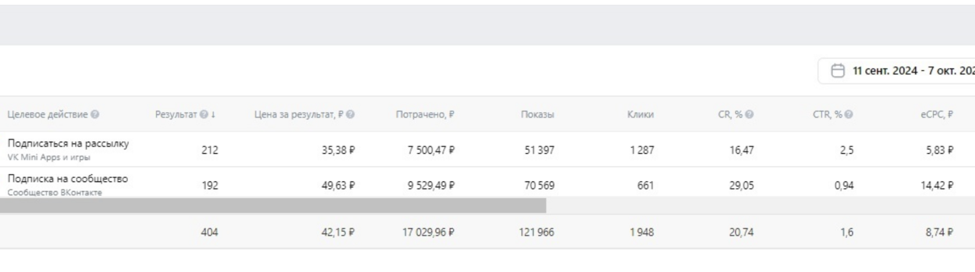Sort by Потрачено, ₽ column header
The height and width of the screenshot is (272, 975).
click(x=425, y=115)
